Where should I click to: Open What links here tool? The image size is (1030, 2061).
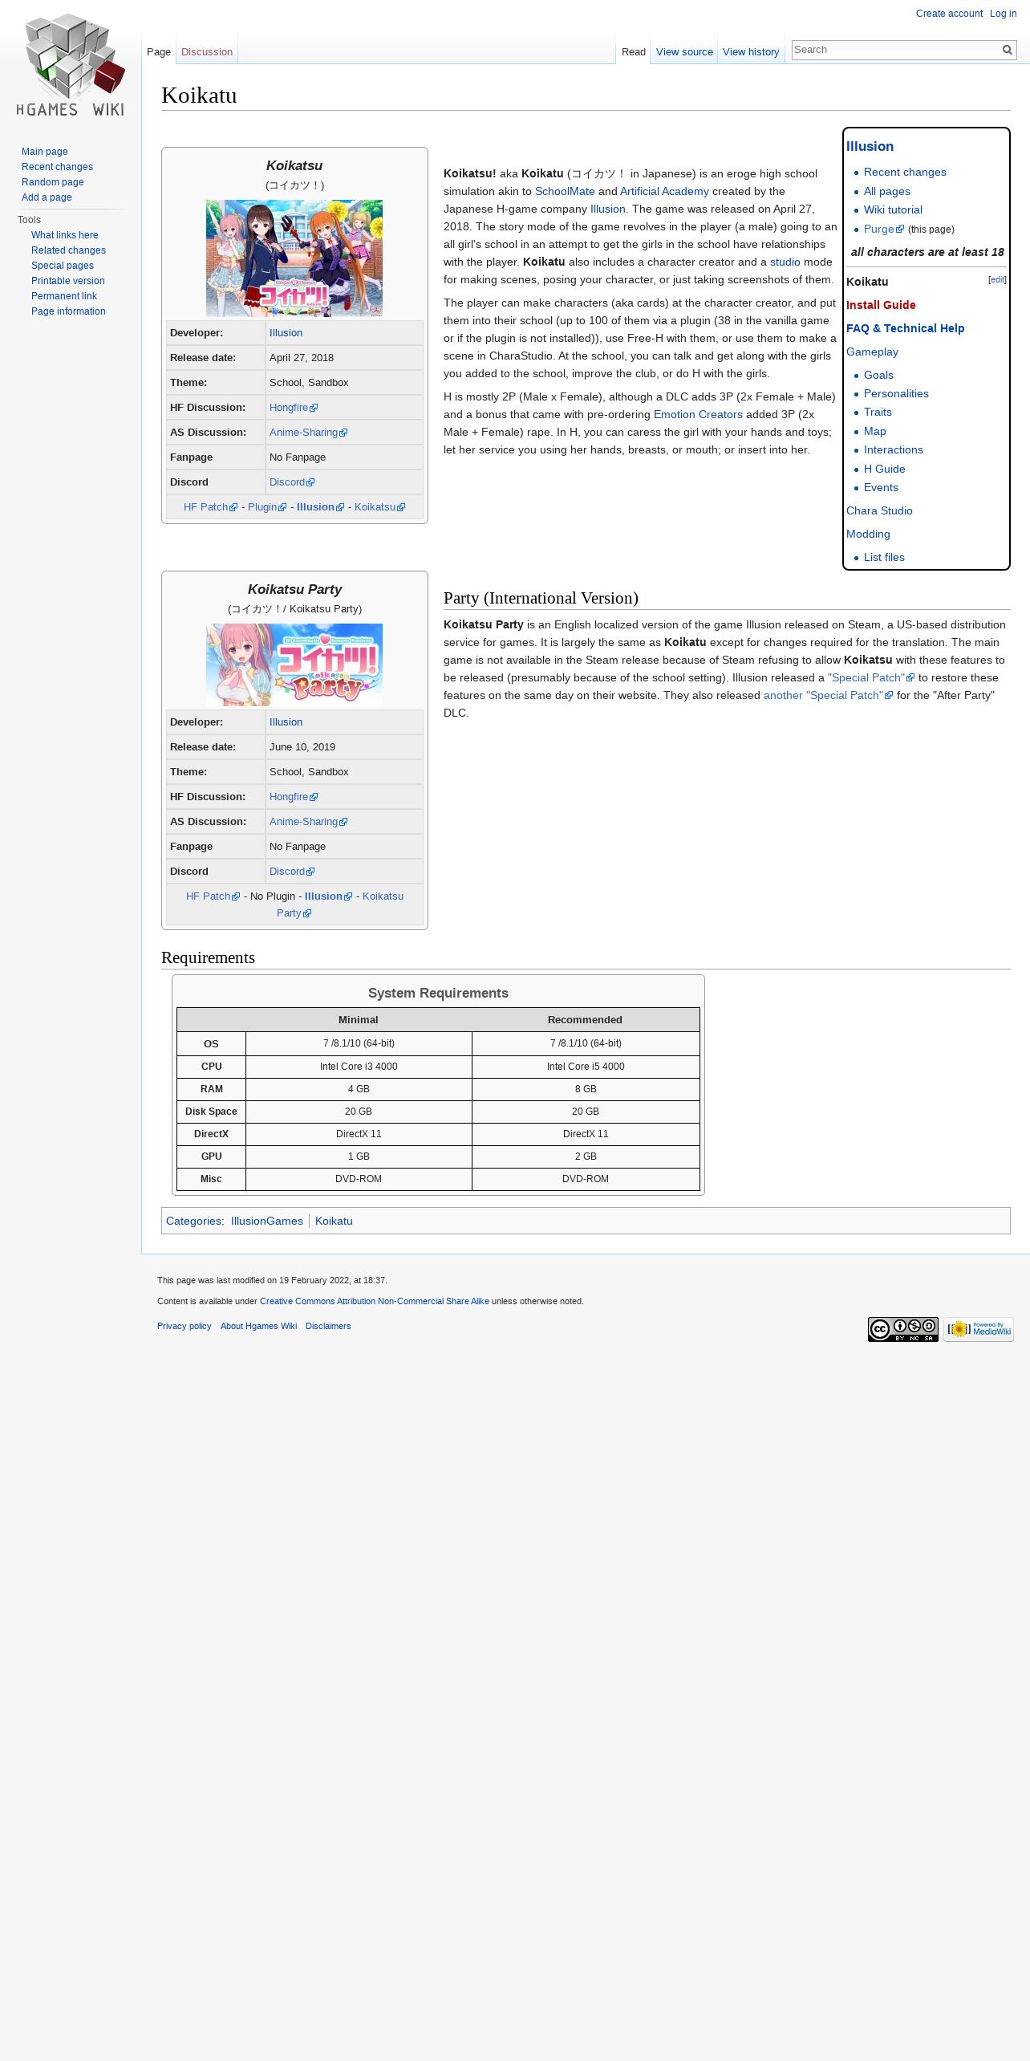[x=65, y=235]
